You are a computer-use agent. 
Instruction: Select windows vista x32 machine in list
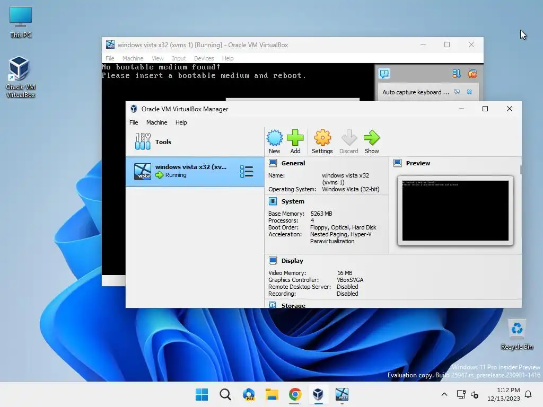pyautogui.click(x=195, y=171)
